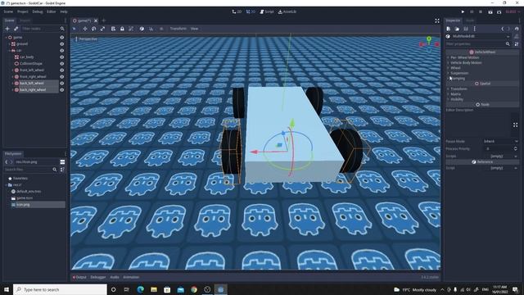Toggle visibility of ground node

tap(62, 43)
